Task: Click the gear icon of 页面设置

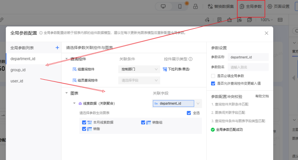Action: click(x=270, y=6)
